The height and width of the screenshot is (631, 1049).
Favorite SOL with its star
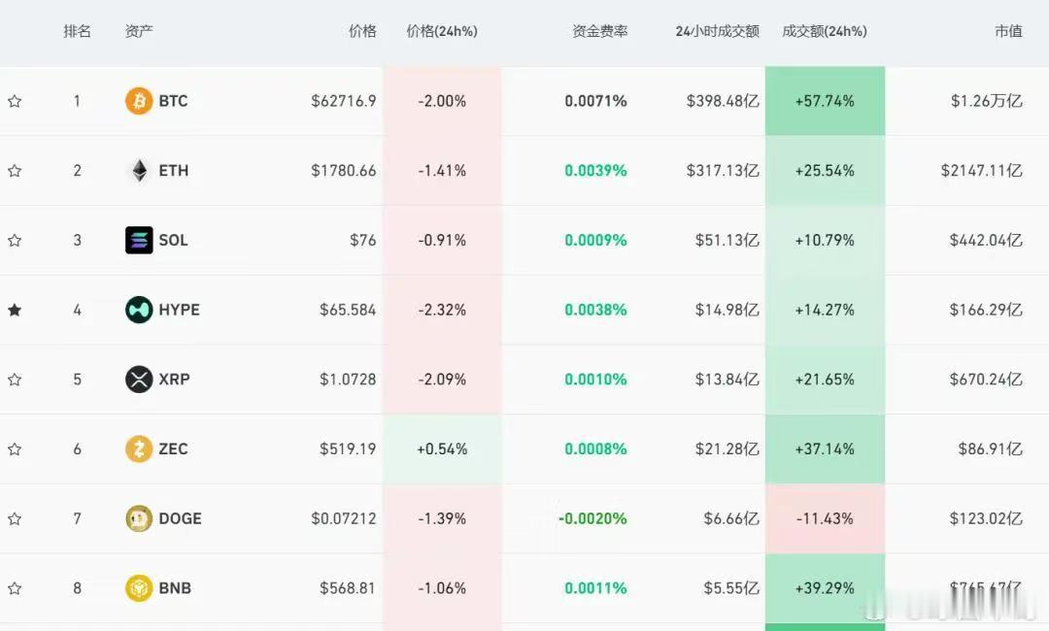[x=15, y=240]
